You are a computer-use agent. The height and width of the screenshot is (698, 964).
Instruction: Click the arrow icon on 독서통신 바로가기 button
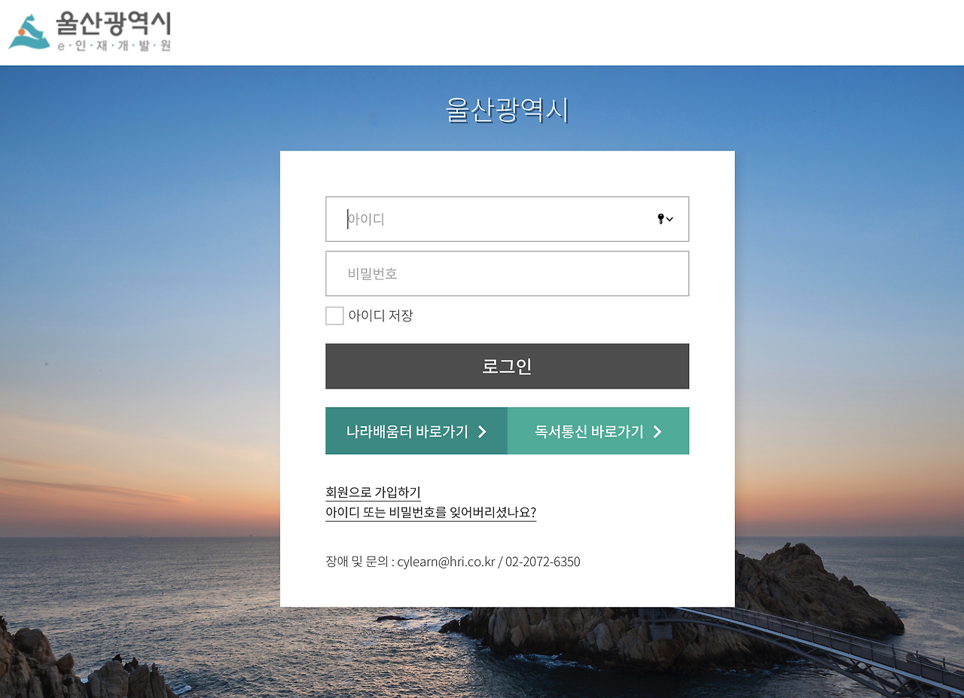point(656,431)
